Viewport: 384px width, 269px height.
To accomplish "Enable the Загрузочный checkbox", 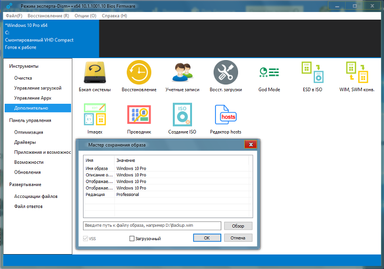I will [x=132, y=238].
